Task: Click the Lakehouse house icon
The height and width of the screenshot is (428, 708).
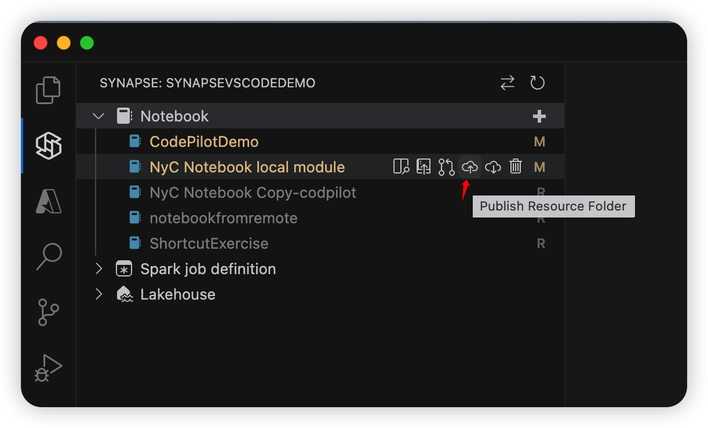Action: [125, 294]
